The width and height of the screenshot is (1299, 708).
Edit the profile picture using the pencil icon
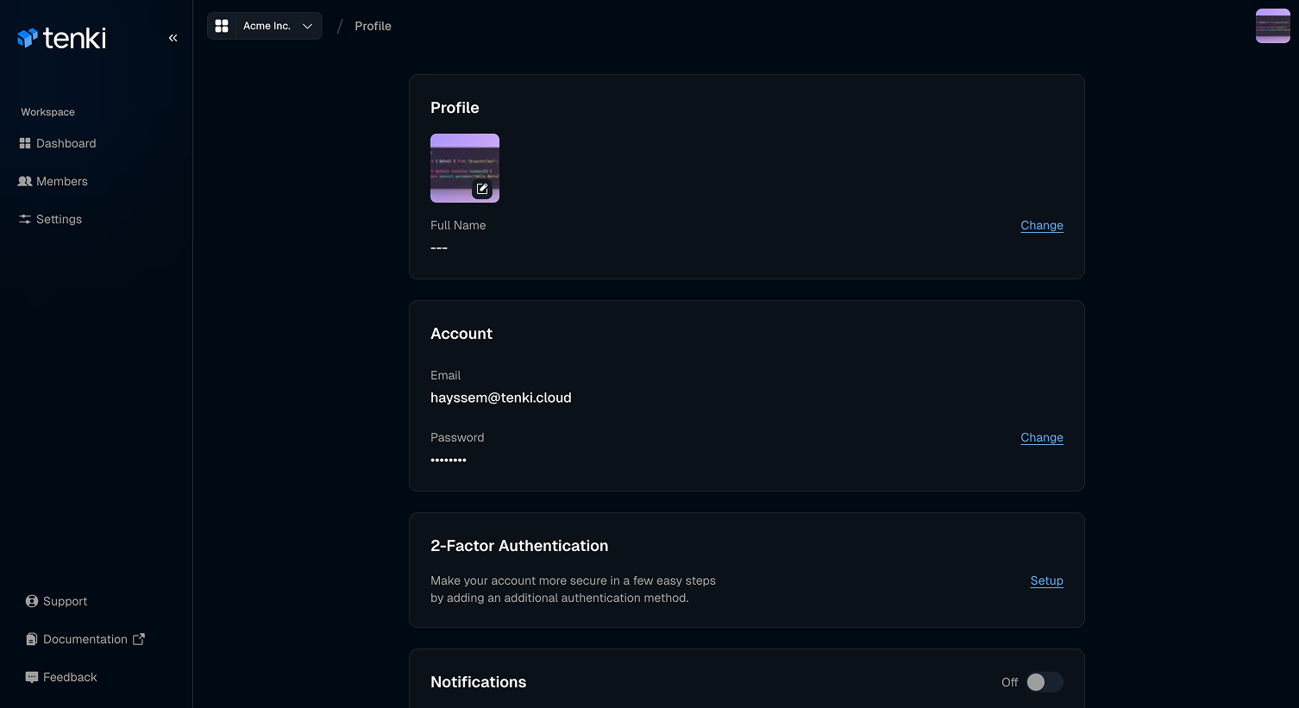point(482,189)
